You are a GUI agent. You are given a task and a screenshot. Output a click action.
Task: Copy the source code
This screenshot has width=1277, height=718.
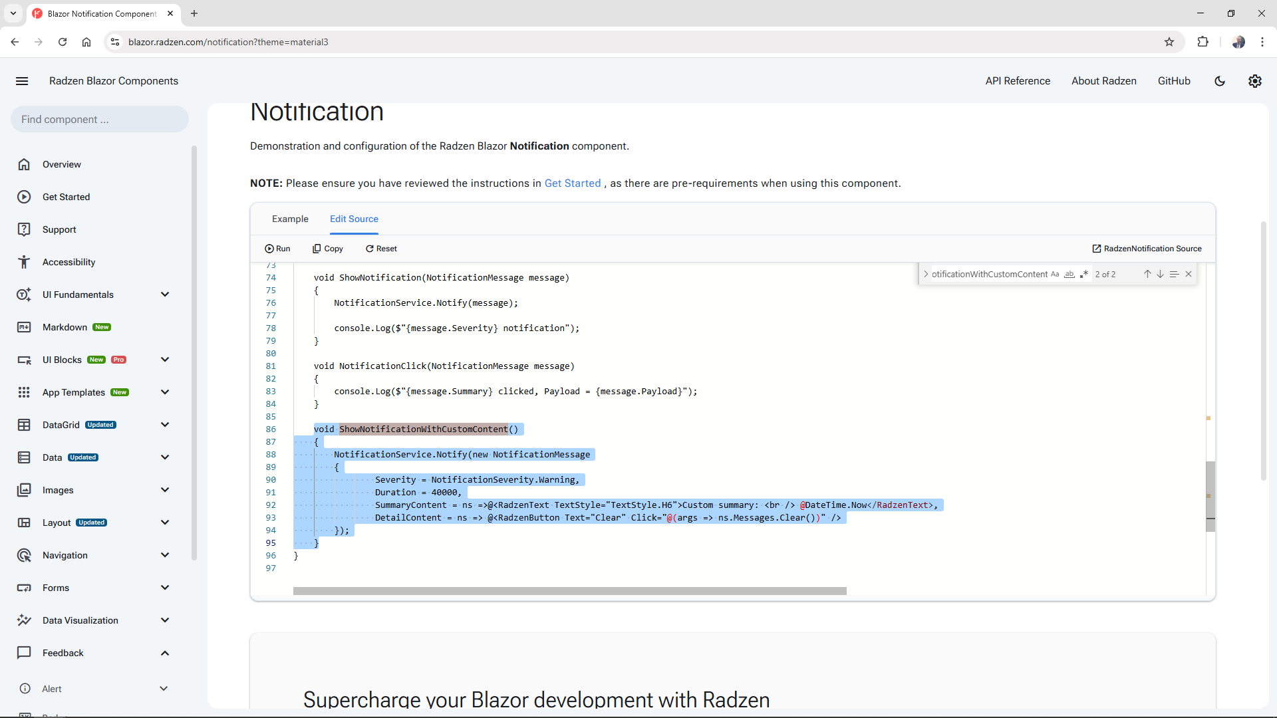[x=328, y=249]
